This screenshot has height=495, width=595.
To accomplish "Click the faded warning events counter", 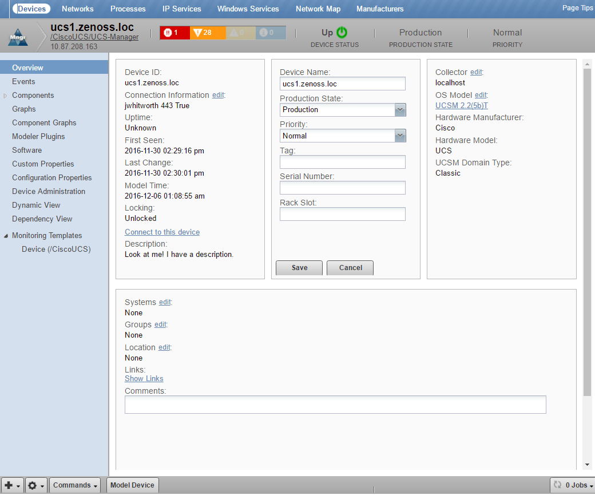I will [x=240, y=33].
